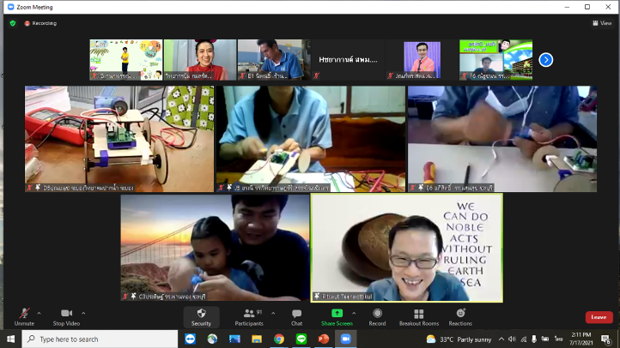
Task: Show next participants with the blue arrow
Action: (x=546, y=60)
